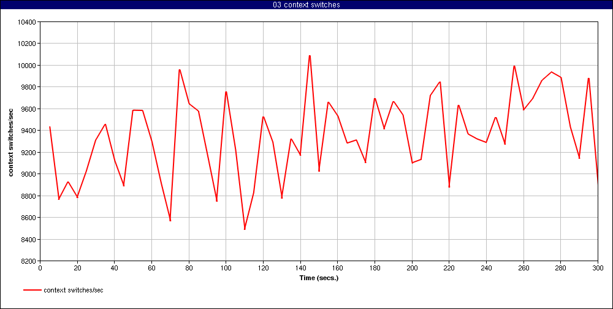Click the 200 x-axis tick label
This screenshot has width=613, height=309.
pos(412,267)
